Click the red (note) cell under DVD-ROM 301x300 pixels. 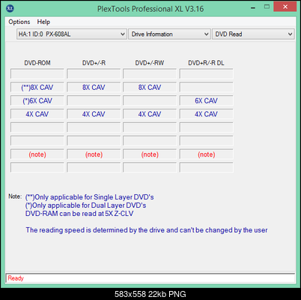37,154
